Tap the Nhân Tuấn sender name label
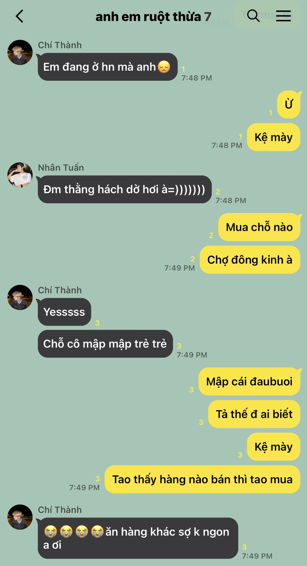307x566 pixels. 61,168
